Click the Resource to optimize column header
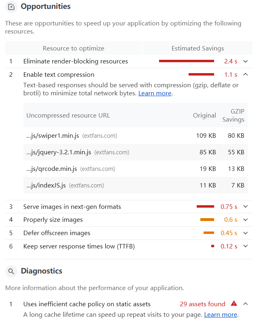The image size is (257, 324). [74, 48]
